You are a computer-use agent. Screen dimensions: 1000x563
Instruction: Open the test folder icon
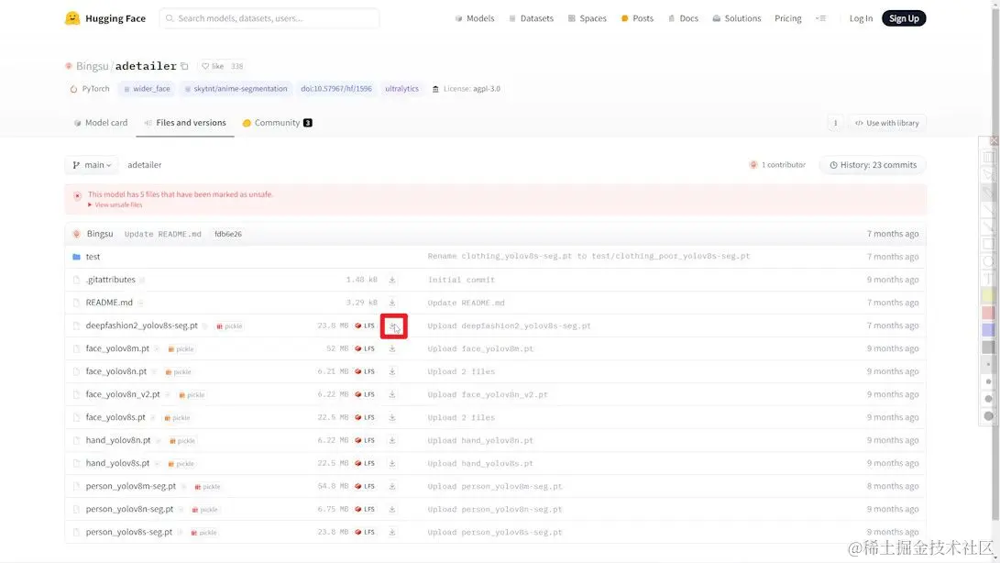pyautogui.click(x=76, y=257)
